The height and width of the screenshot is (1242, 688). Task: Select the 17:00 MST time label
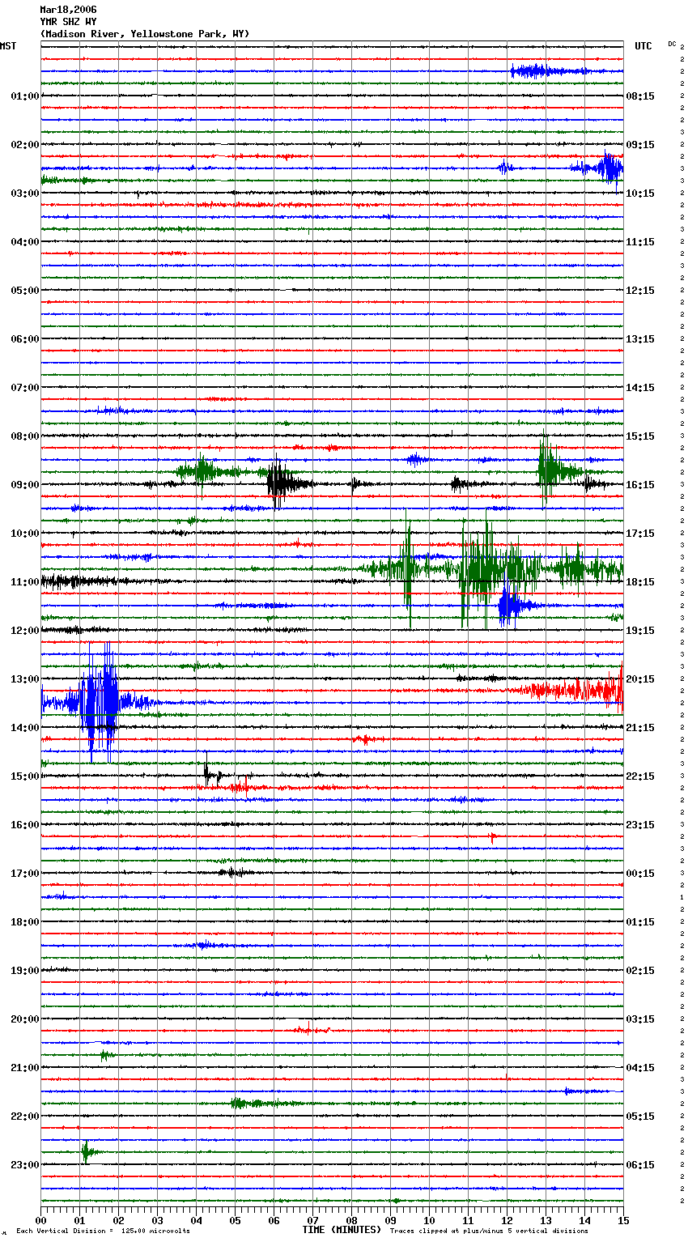pyautogui.click(x=25, y=874)
